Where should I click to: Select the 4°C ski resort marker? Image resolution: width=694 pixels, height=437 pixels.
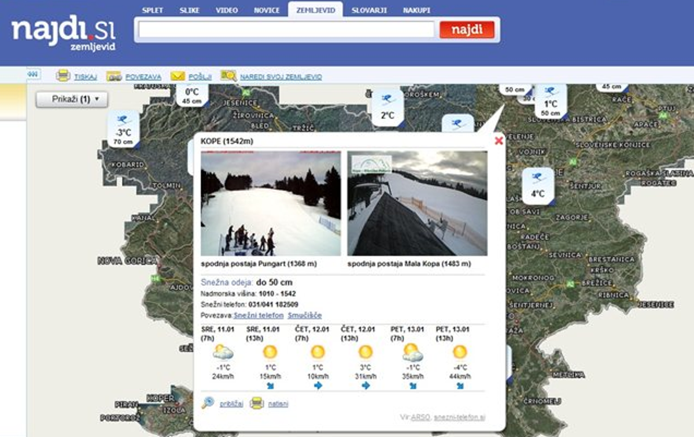(538, 185)
